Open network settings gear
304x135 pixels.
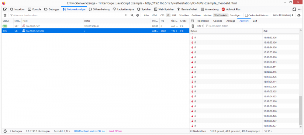299,15
